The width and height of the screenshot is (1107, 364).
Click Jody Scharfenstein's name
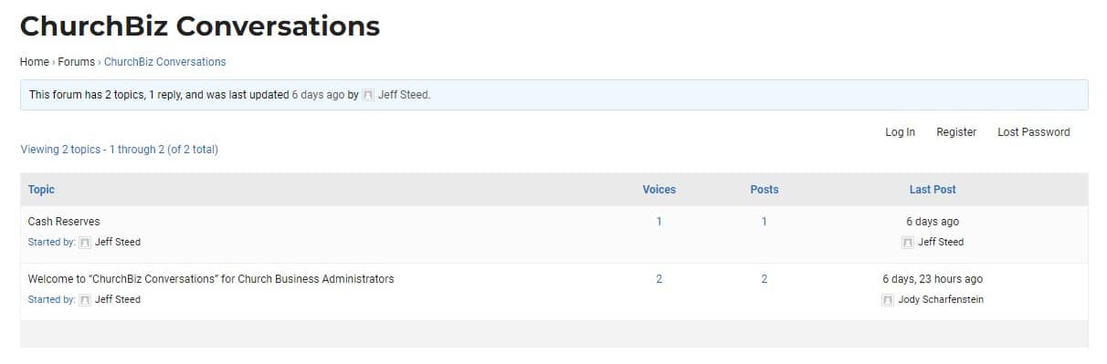941,300
